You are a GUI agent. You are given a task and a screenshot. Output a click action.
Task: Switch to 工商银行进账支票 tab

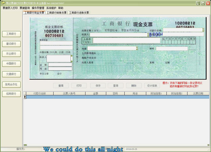79,13
